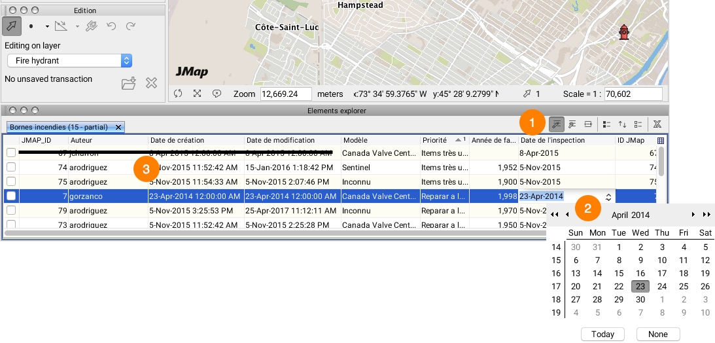
Task: Close the Bornes incendies tab
Action: click(118, 127)
